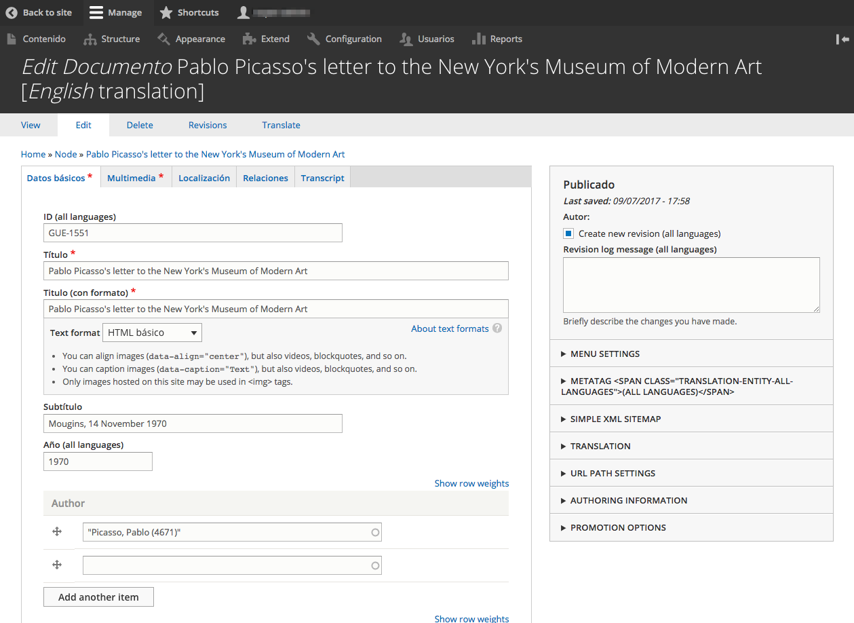Click the Contenido page icon
The width and height of the screenshot is (854, 623).
[x=12, y=39]
